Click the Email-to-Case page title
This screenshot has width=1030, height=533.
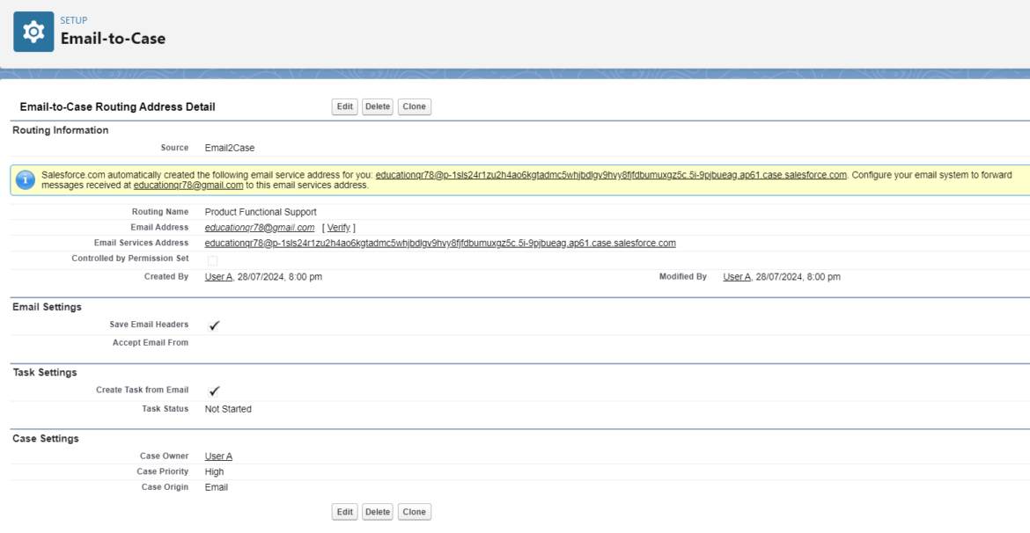113,39
